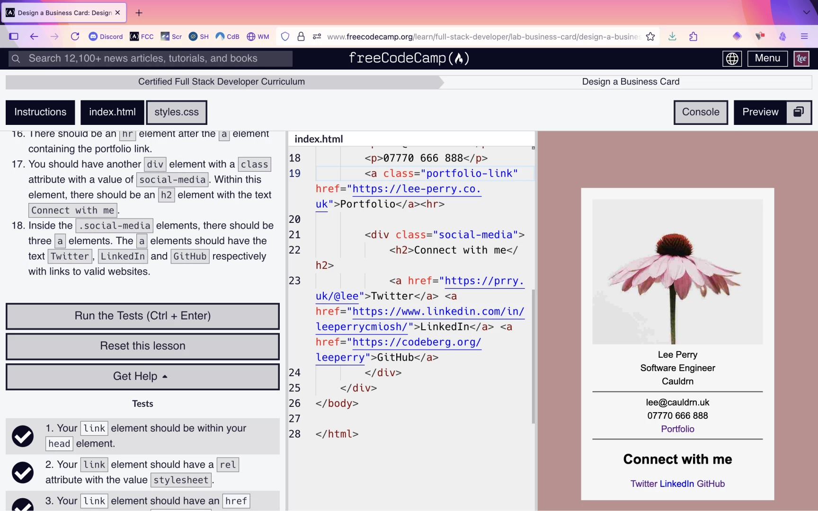This screenshot has height=511, width=818.
Task: Open the browser Extensions panel
Action: pyautogui.click(x=693, y=36)
